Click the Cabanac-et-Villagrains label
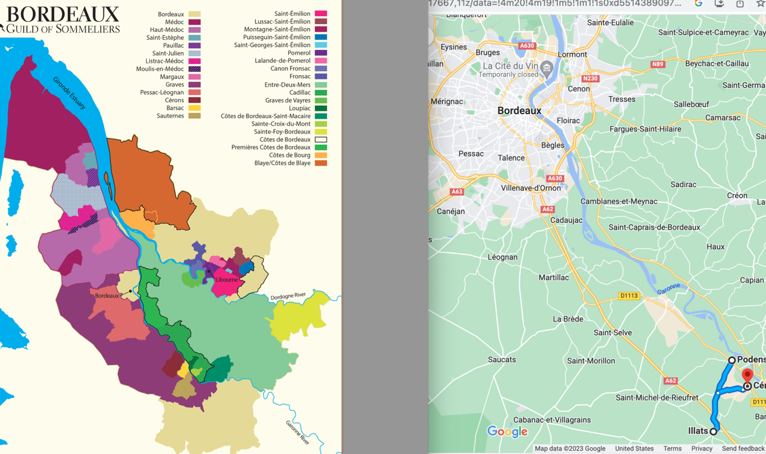766x454 pixels. coord(552,420)
